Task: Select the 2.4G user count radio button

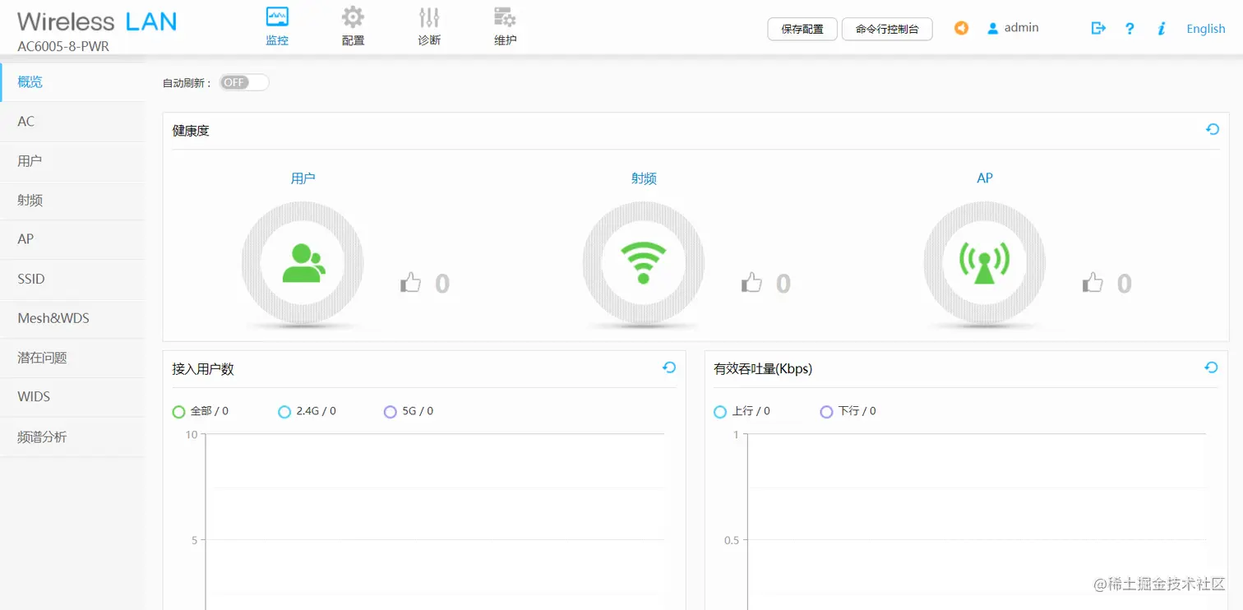Action: [284, 411]
